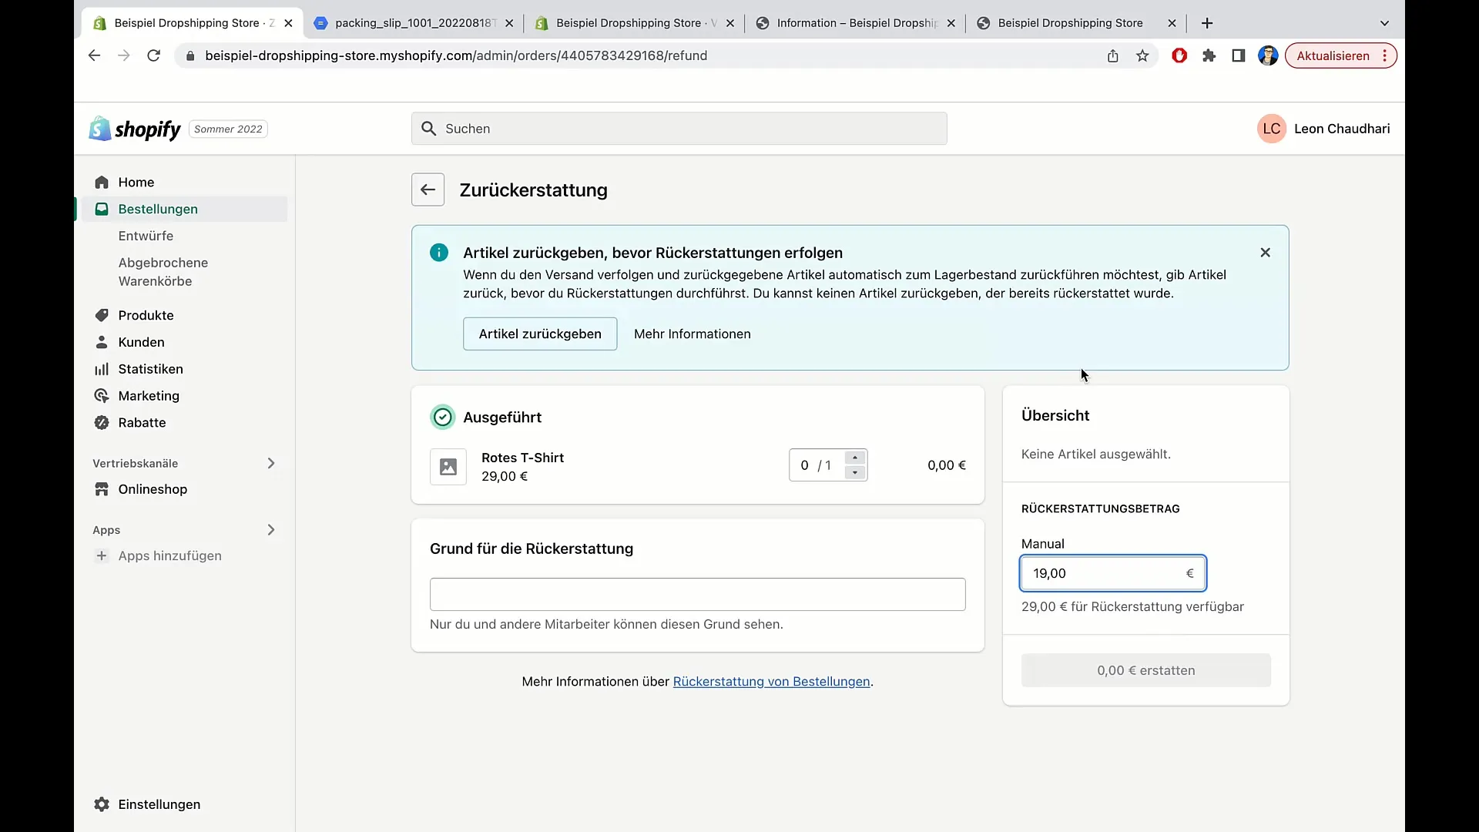Open the extensions puzzle icon
This screenshot has height=832, width=1479.
coord(1209,55)
